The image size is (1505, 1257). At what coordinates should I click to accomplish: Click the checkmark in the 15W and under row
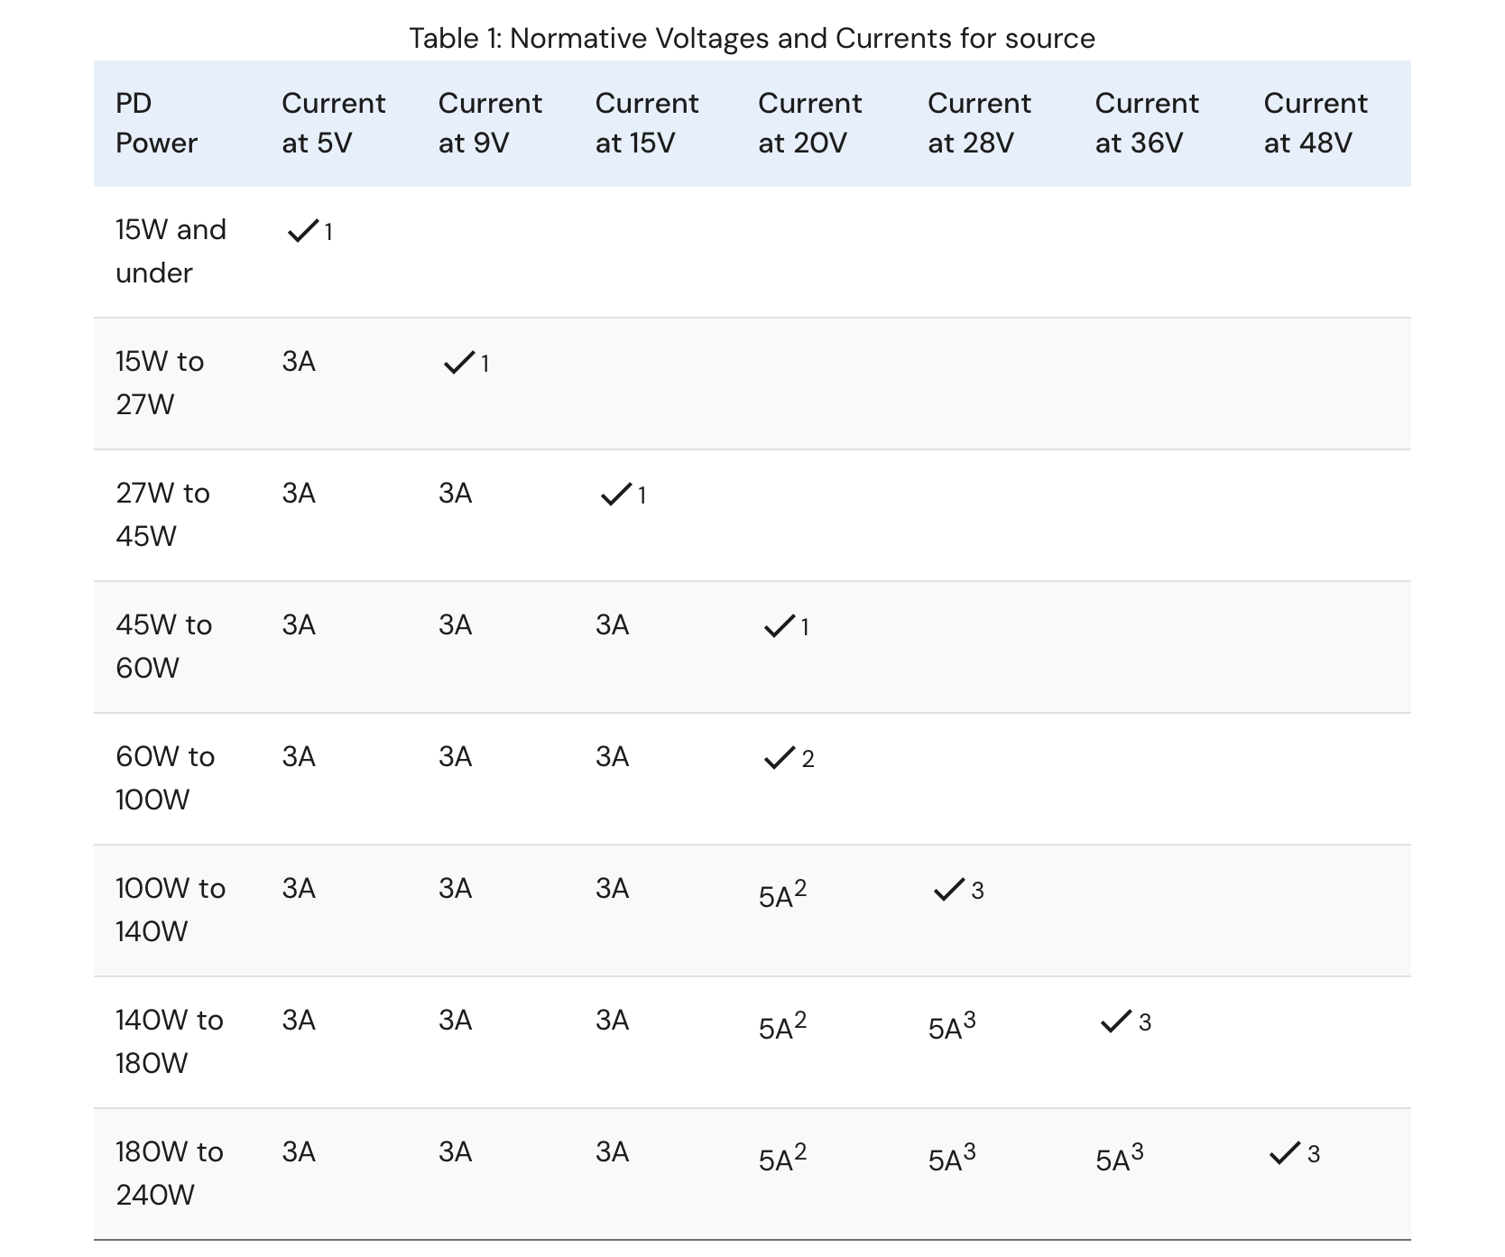pos(302,232)
